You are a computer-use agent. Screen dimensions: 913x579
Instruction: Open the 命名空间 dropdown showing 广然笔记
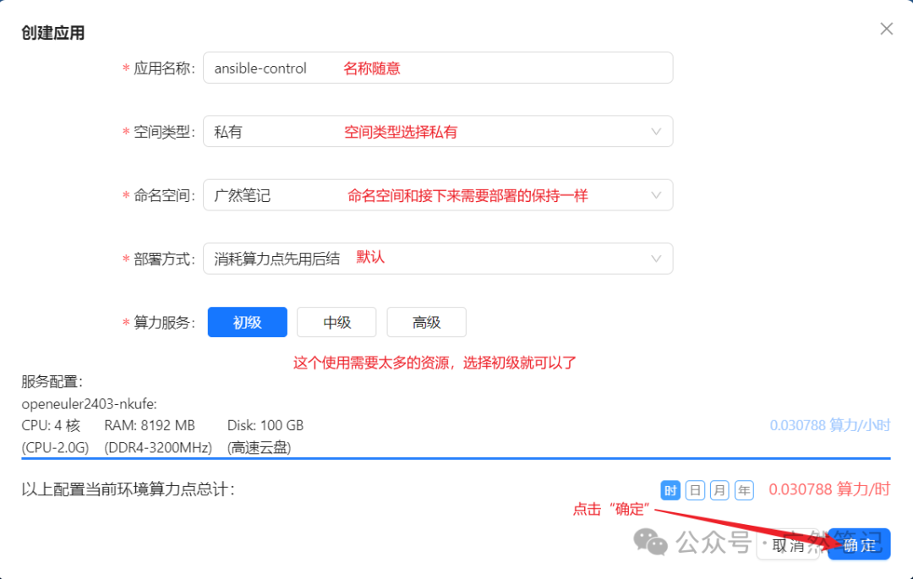tap(437, 195)
